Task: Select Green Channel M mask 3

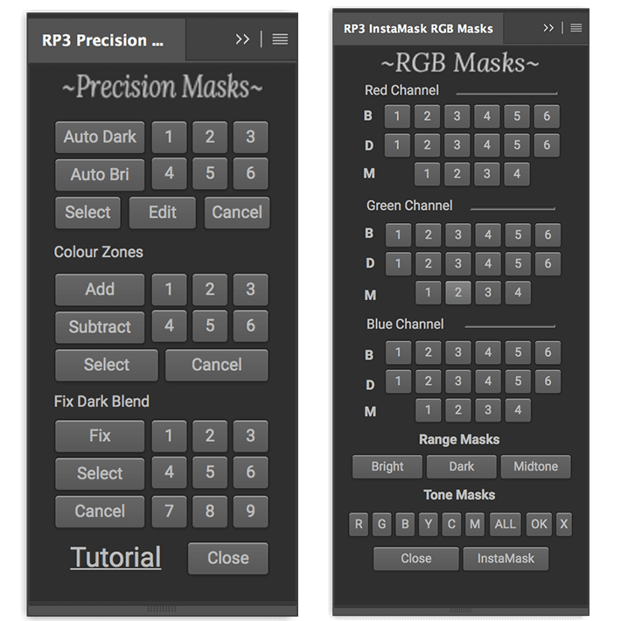Action: 488,293
